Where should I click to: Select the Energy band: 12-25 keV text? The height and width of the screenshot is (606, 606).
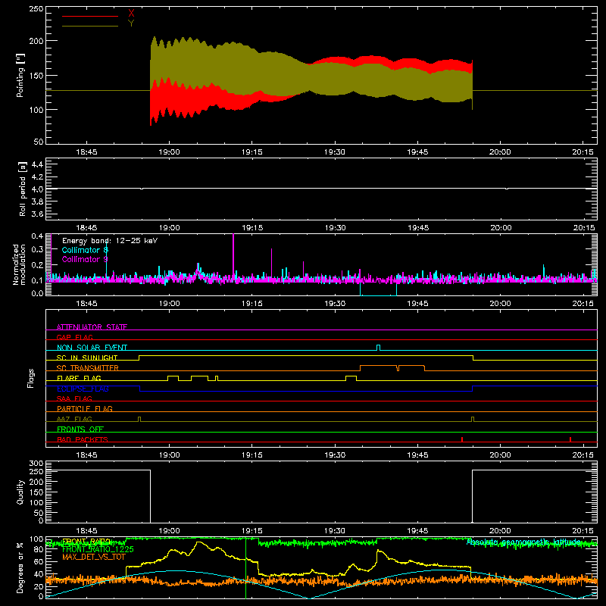click(110, 241)
